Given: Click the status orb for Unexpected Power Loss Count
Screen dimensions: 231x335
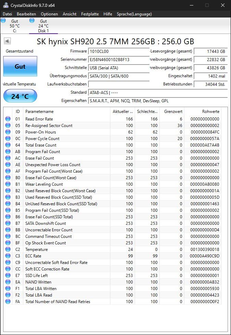Looking at the screenshot, I should pyautogui.click(x=8, y=164).
